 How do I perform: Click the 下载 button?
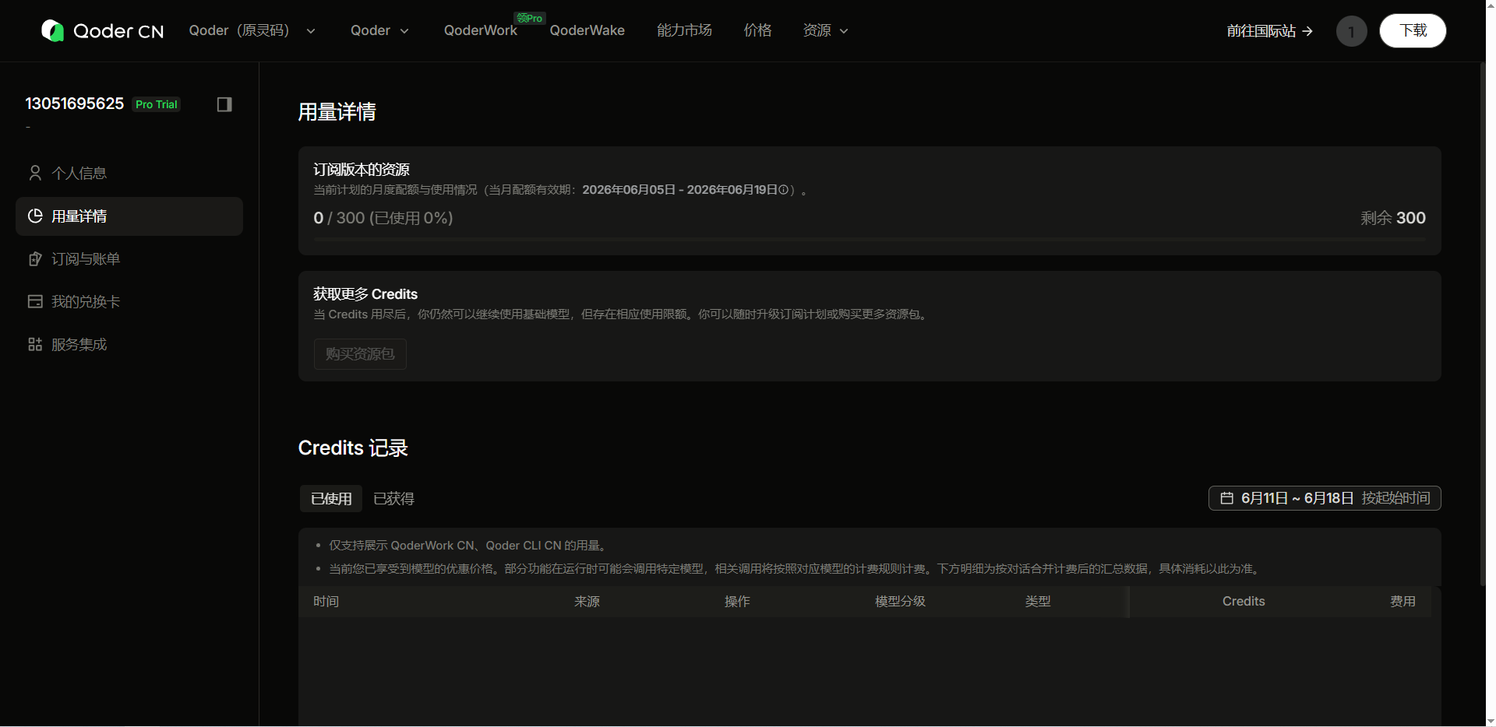coord(1413,30)
